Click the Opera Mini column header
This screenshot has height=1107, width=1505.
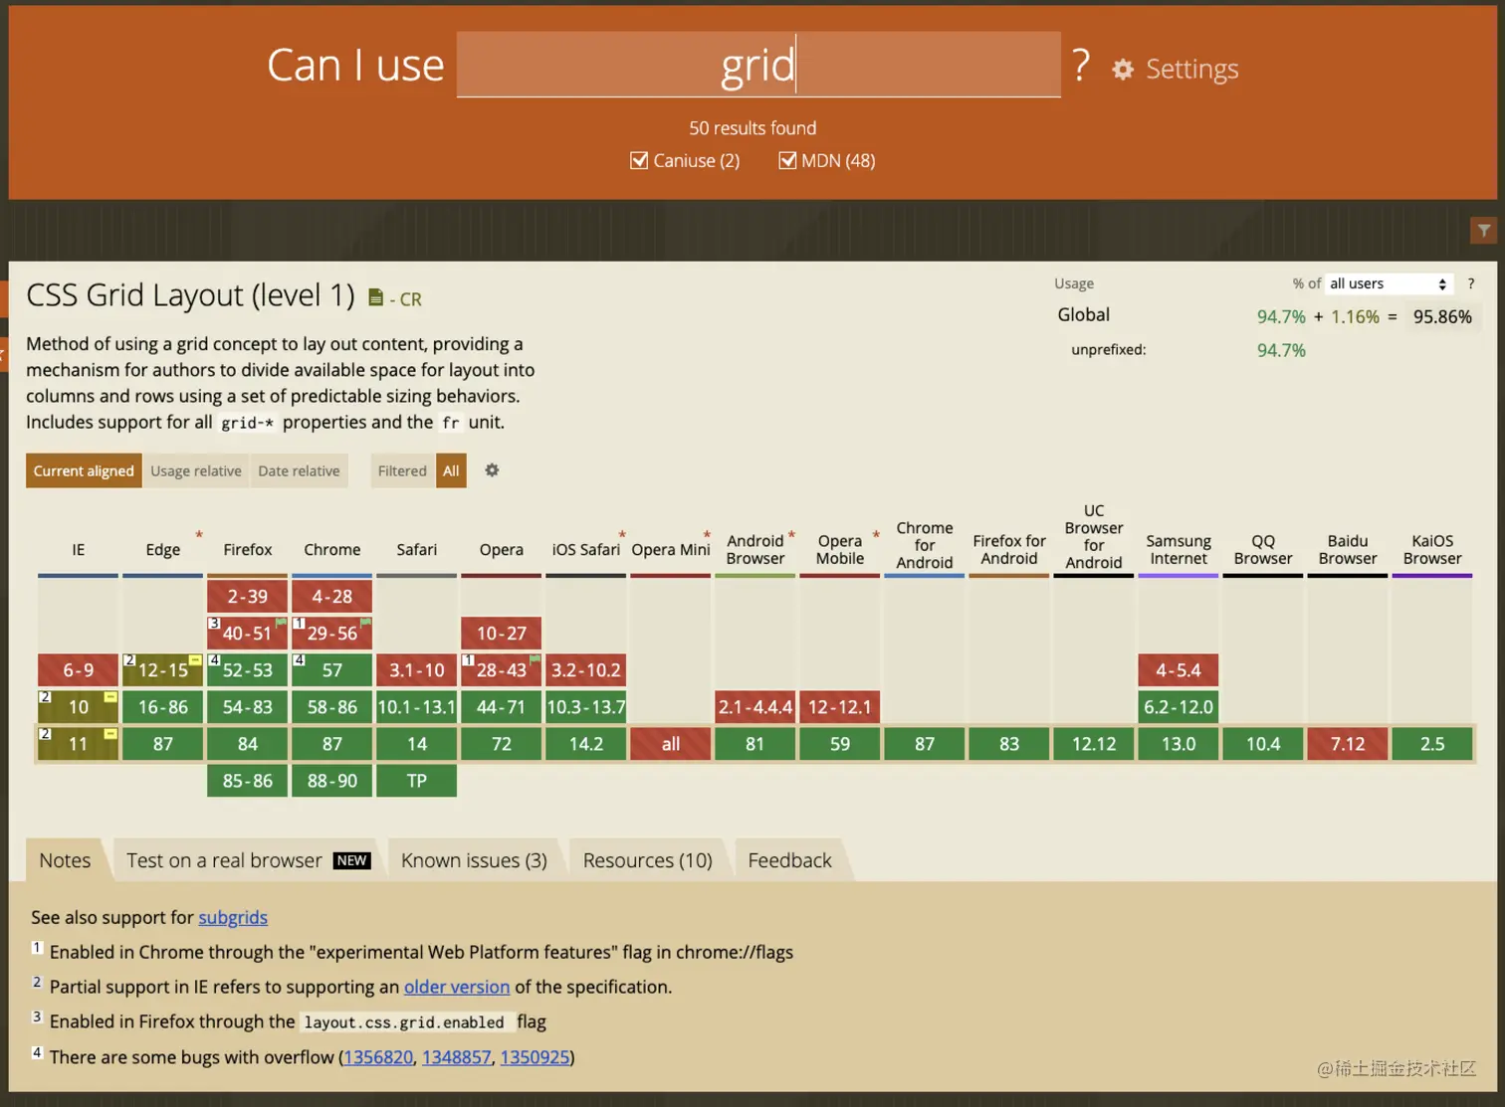point(671,549)
